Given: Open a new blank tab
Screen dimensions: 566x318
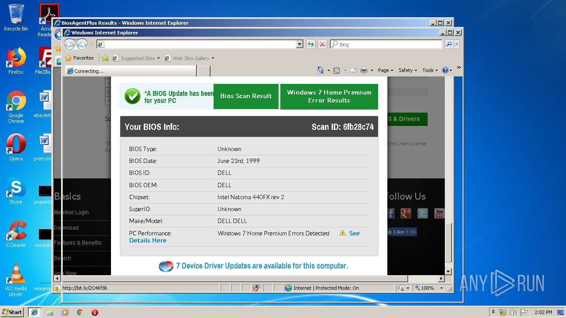Looking at the screenshot, I should coord(203,71).
